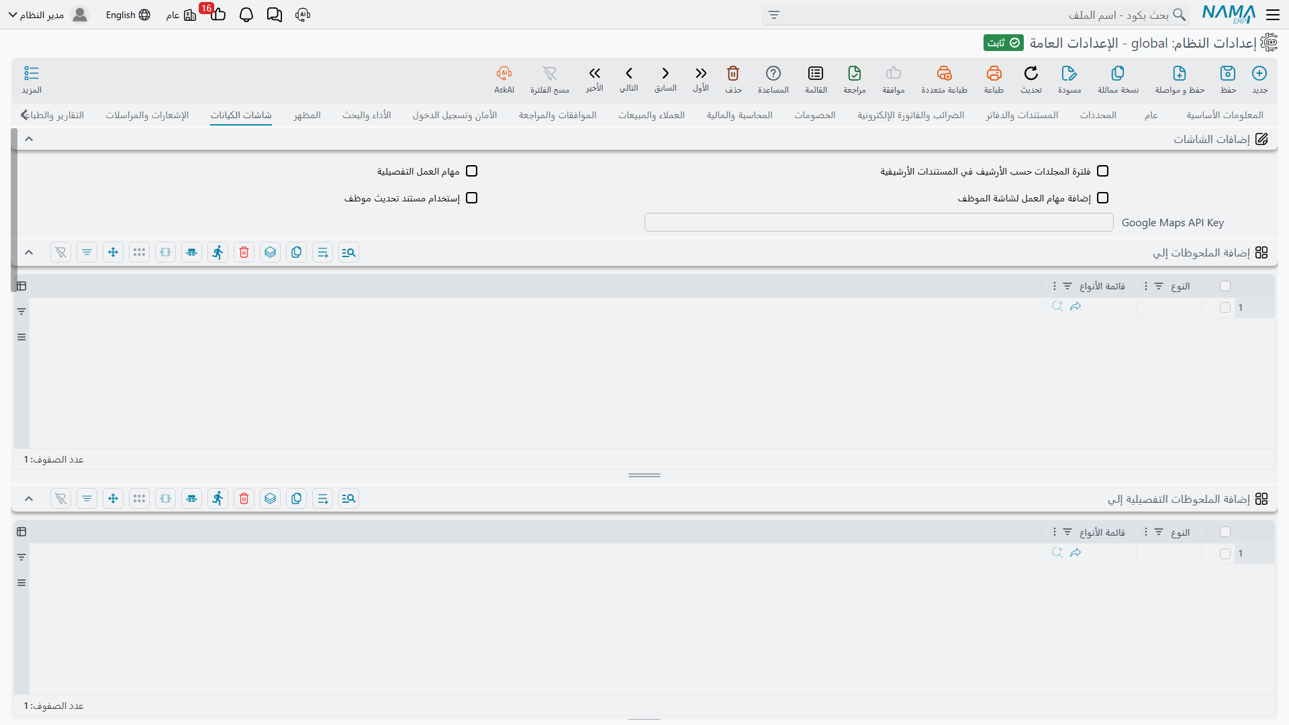Viewport: 1289px width, 725px height.
Task: Jump to last record with الأخير
Action: click(x=594, y=73)
